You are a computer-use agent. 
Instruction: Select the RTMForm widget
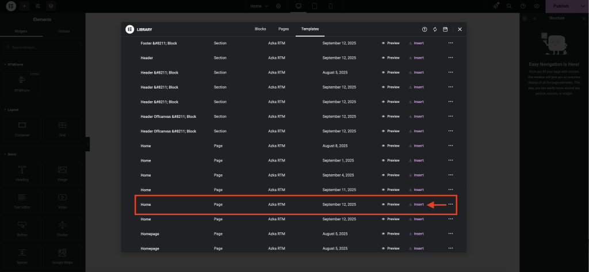tap(22, 84)
